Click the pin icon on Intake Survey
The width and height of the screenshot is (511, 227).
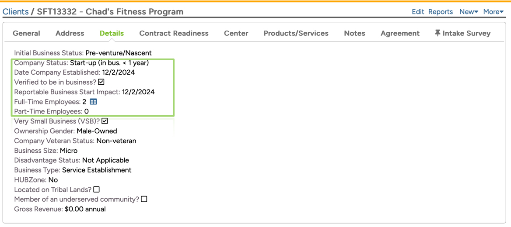(437, 33)
